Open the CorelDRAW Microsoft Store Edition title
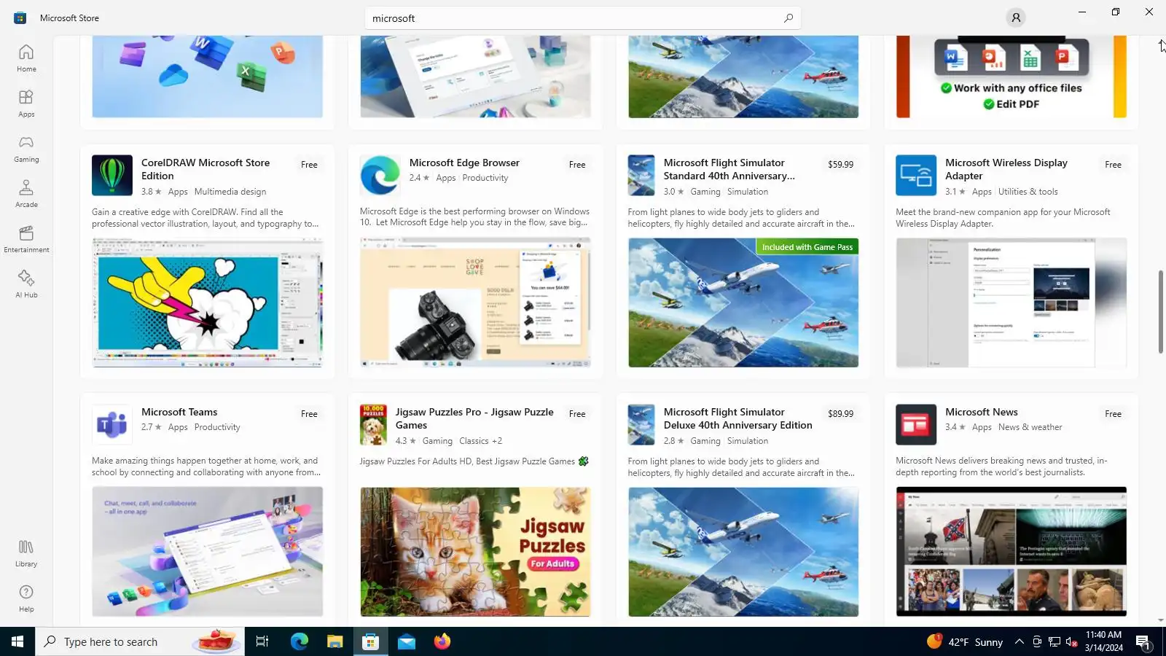Viewport: 1166px width, 656px height. (206, 169)
